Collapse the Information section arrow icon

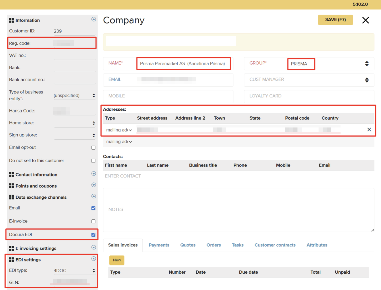point(94,19)
